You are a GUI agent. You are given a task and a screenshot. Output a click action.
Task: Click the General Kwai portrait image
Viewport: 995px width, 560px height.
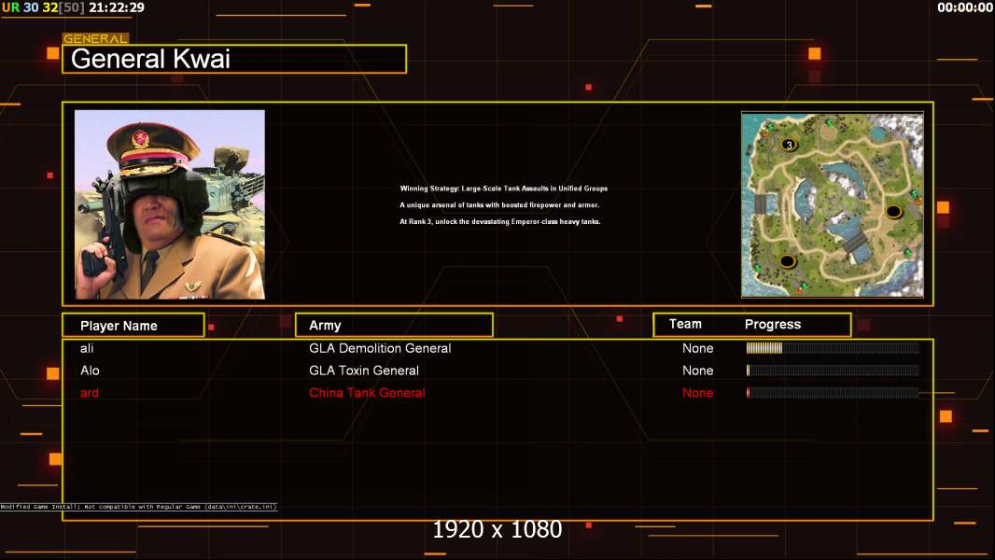click(170, 204)
